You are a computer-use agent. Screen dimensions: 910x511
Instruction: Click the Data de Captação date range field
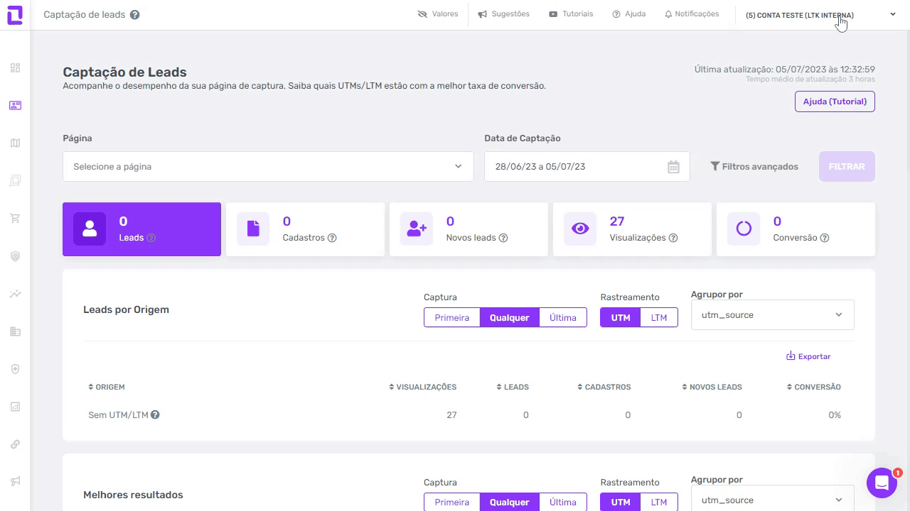[x=587, y=166]
